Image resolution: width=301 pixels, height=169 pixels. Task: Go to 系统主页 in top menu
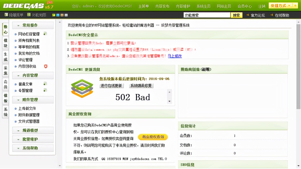click(204, 6)
